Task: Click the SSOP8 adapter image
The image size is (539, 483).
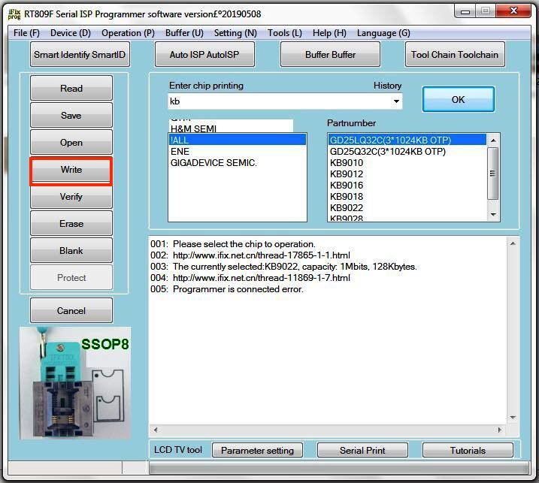Action: coord(74,383)
